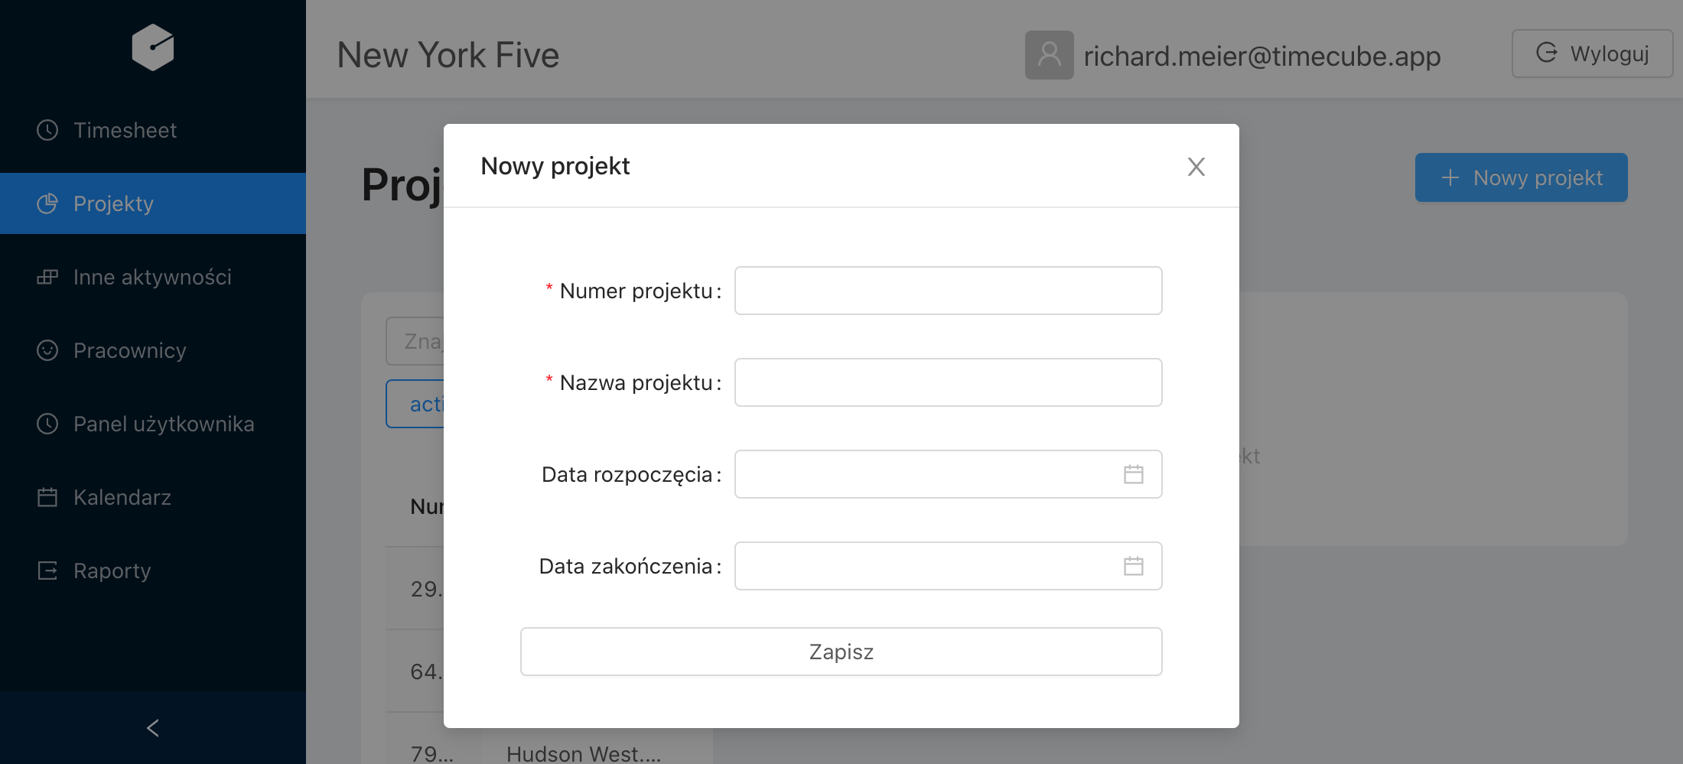
Task: Click the blue Nowy projekt button
Action: coord(1521,177)
